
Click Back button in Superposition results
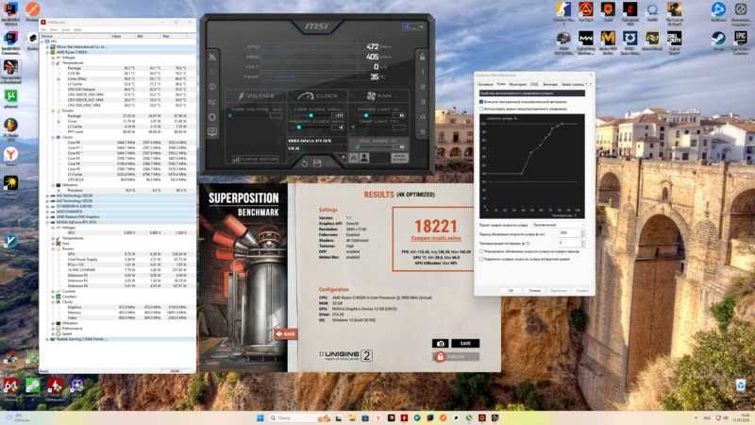click(286, 333)
